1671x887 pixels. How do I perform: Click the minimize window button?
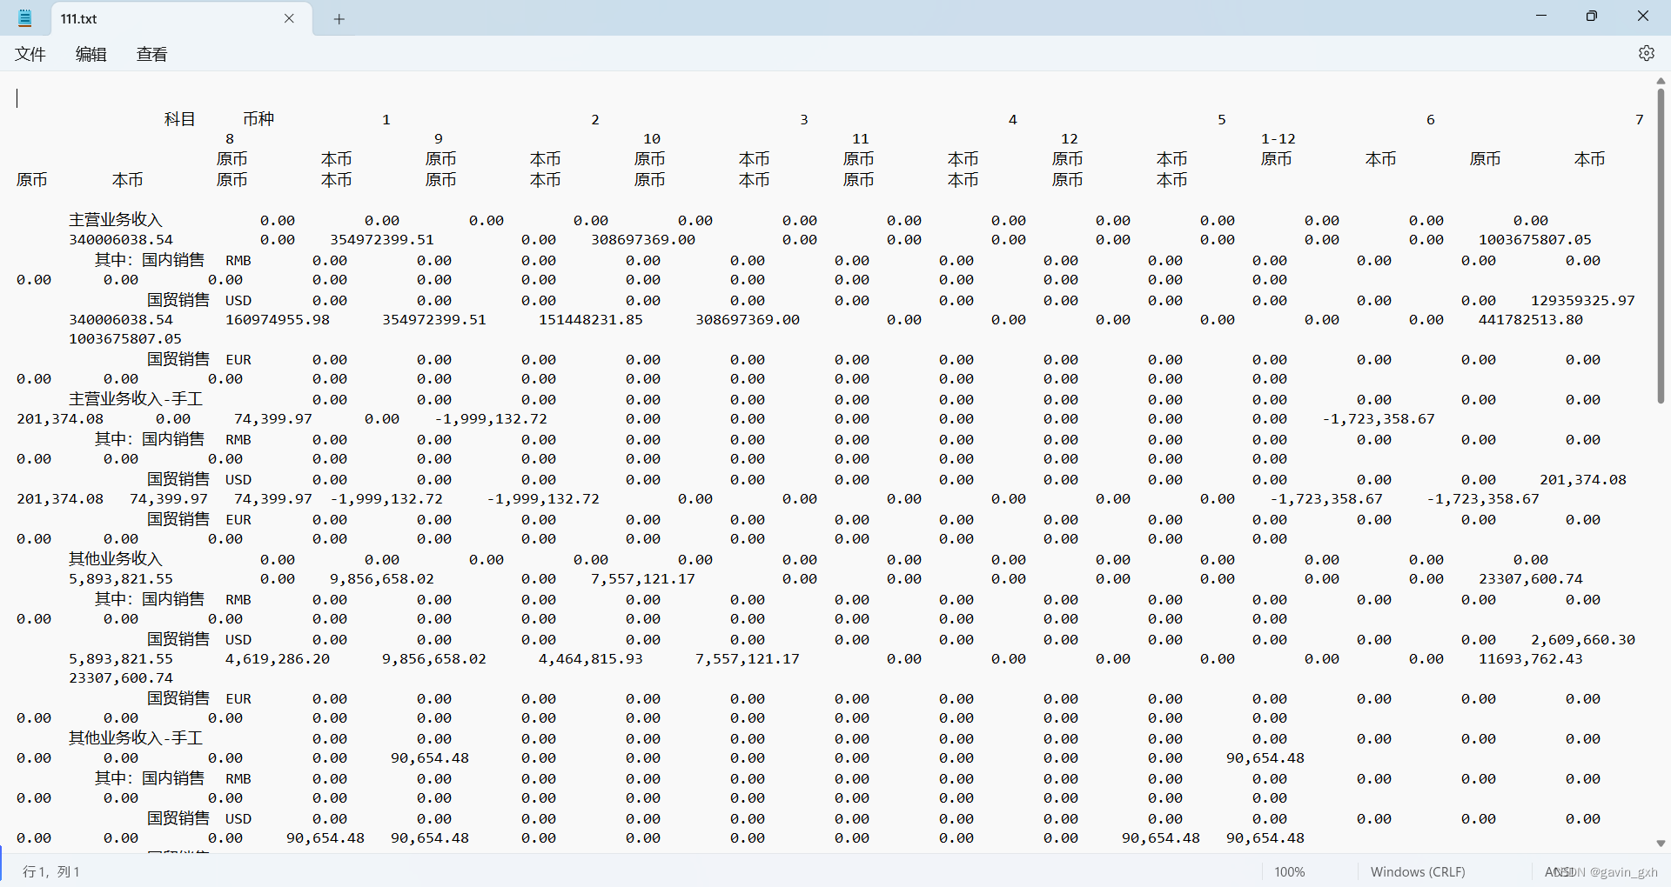tap(1541, 16)
